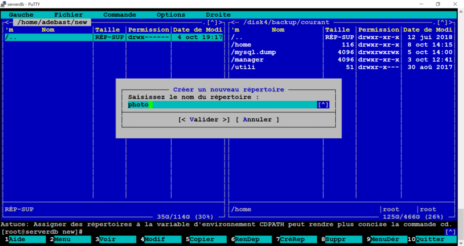Open the Gauche menu

pos(21,15)
